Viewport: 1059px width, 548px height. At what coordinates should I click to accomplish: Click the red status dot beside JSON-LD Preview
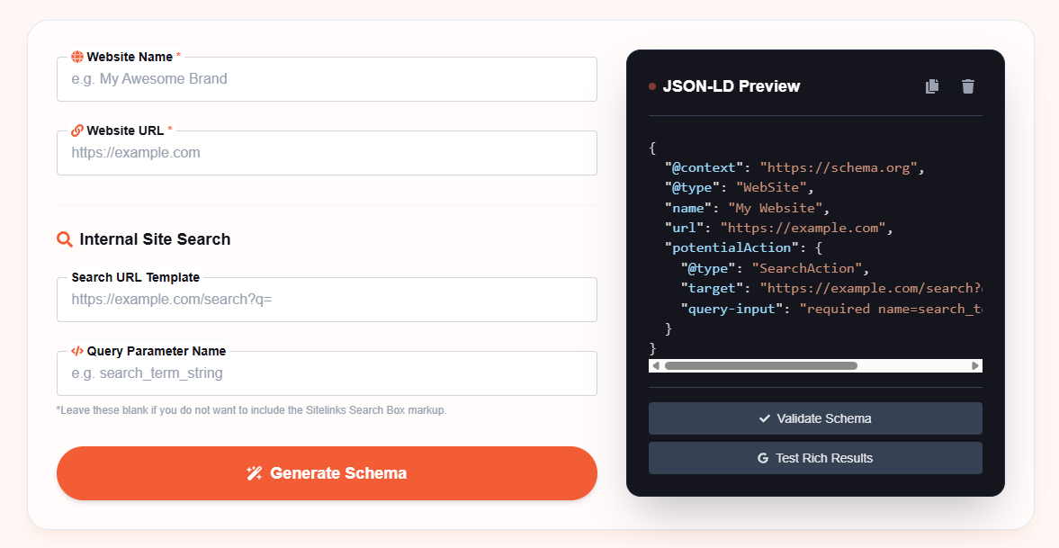(x=651, y=85)
